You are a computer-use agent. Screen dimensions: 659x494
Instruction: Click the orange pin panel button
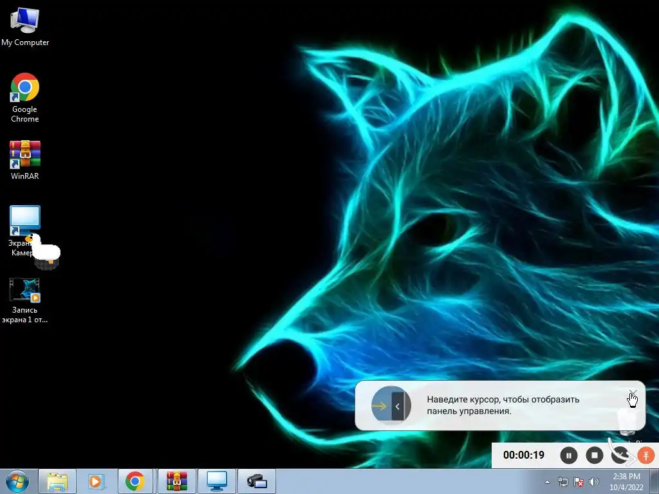pyautogui.click(x=646, y=455)
